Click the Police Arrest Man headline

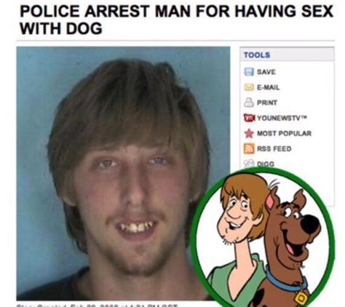tap(177, 20)
